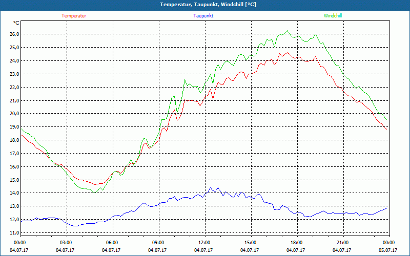Click the '23,0' y-axis value
The image size is (410, 256).
tap(14, 74)
